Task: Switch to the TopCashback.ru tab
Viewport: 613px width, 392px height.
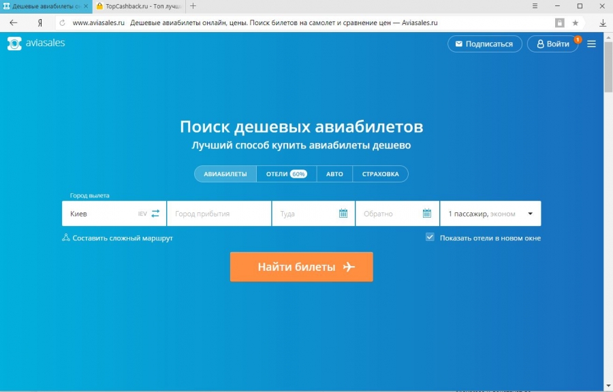Action: tap(140, 6)
